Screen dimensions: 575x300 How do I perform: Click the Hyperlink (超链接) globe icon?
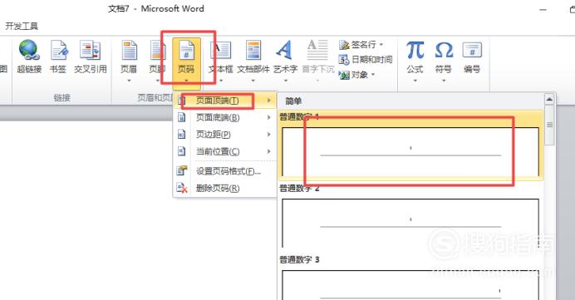[29, 50]
